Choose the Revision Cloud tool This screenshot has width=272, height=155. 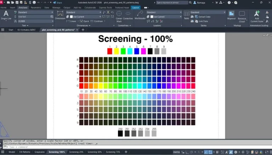[242, 17]
